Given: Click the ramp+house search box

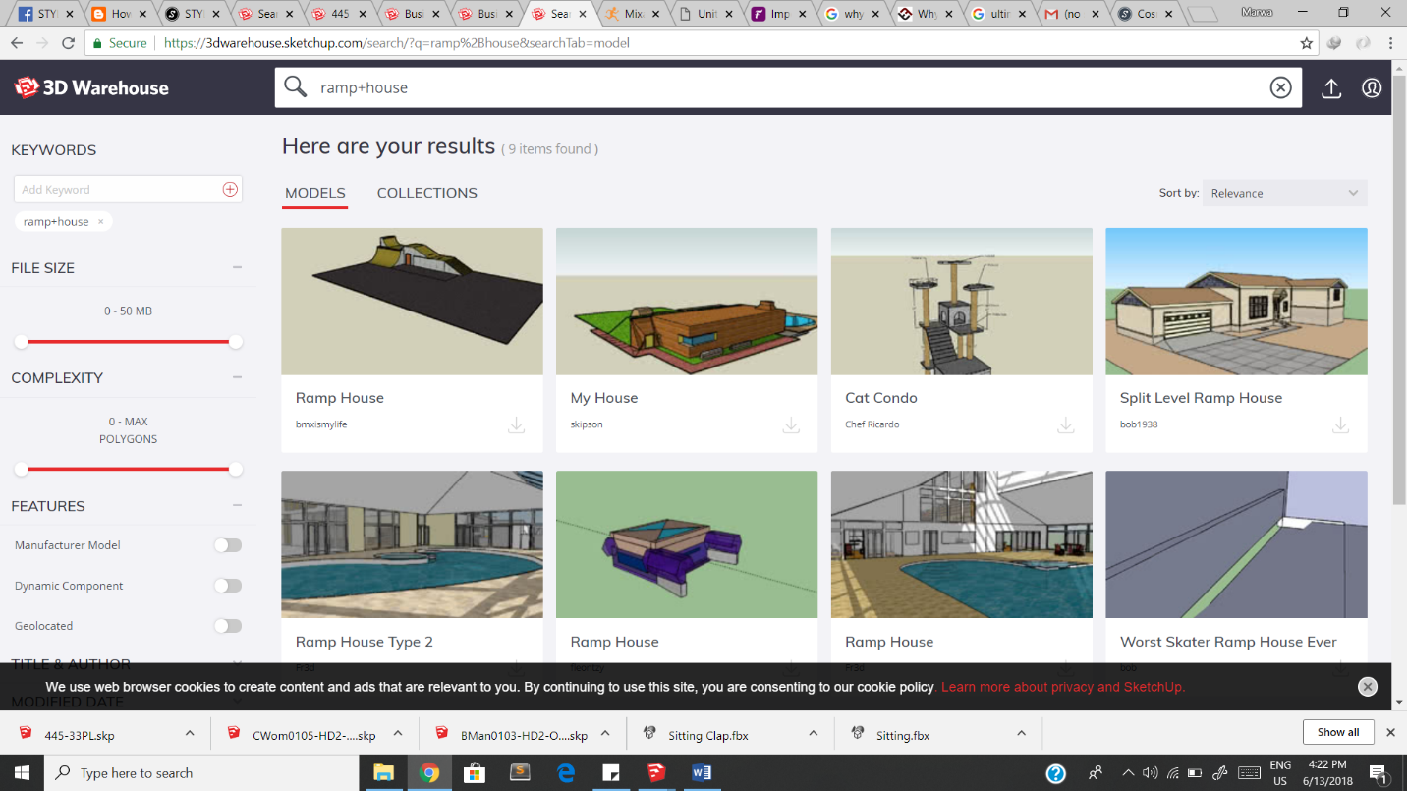Looking at the screenshot, I should [x=786, y=87].
